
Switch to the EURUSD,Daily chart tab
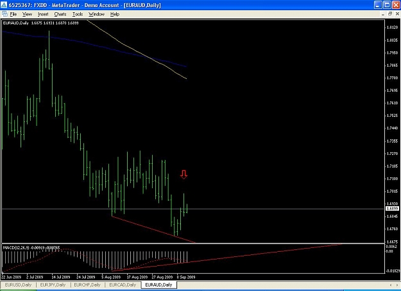click(18, 285)
